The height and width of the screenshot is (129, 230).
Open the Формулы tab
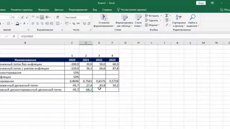(x=43, y=10)
